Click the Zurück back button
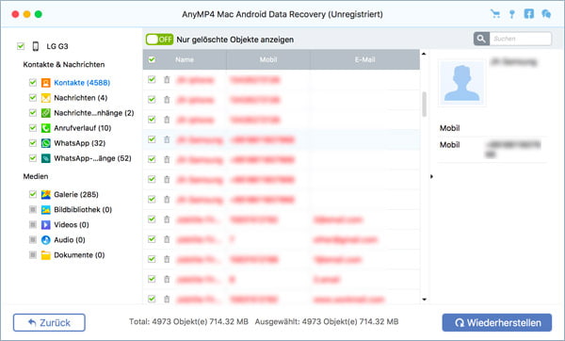The height and width of the screenshot is (341, 565). point(49,322)
